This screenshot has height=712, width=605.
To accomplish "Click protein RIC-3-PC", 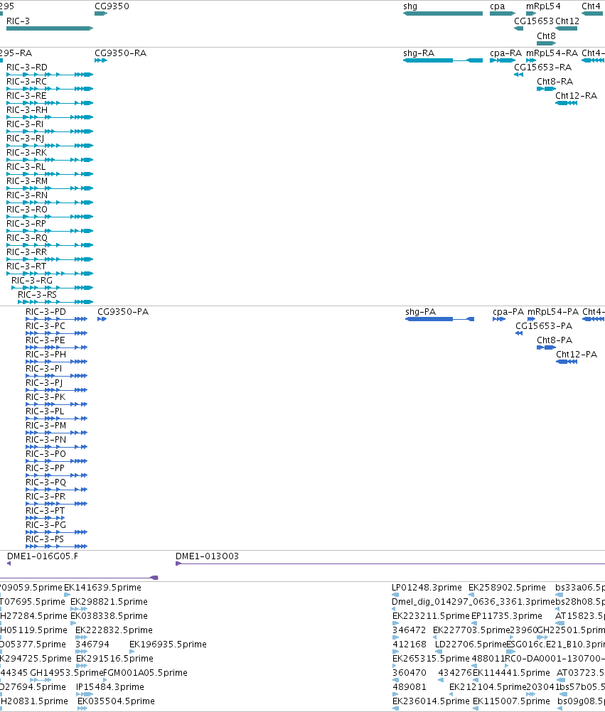I will [56, 333].
